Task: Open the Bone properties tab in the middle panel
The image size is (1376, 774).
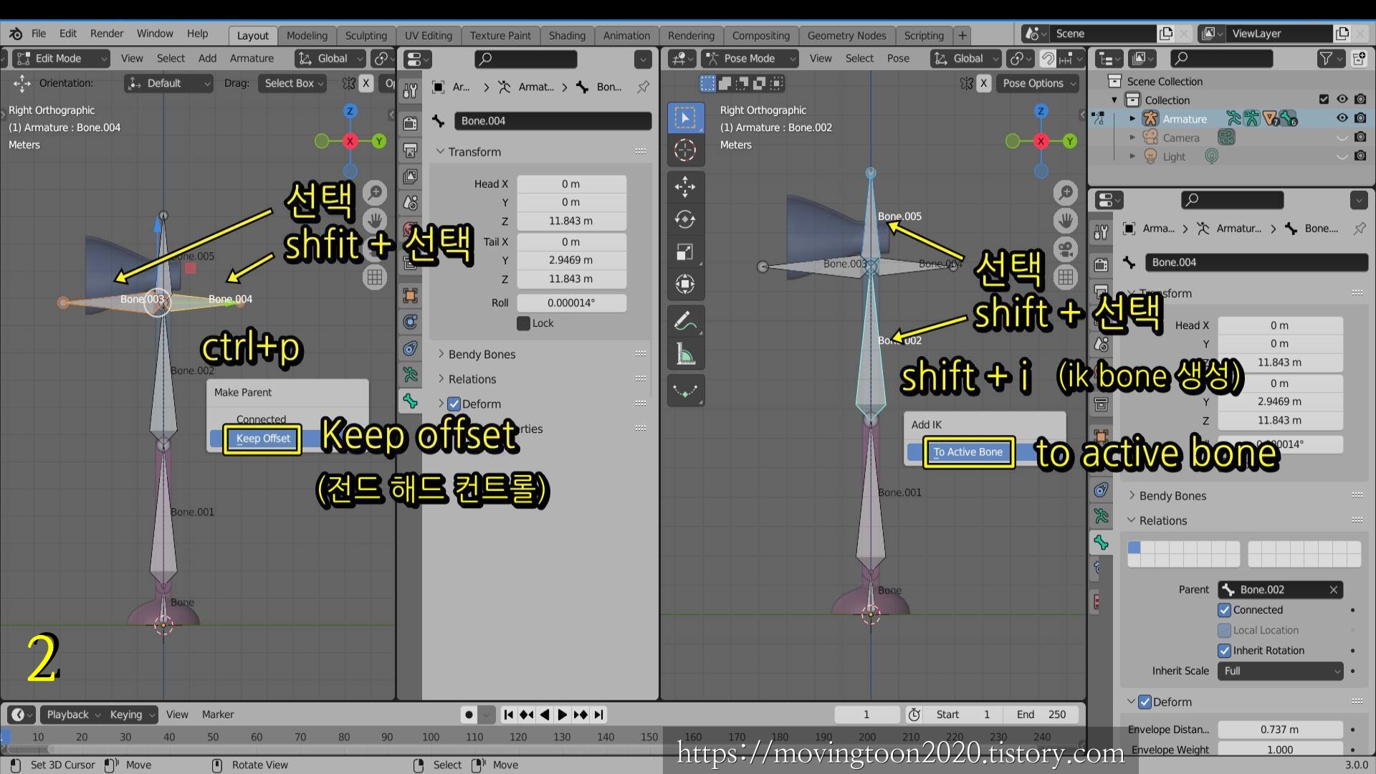Action: coord(411,401)
